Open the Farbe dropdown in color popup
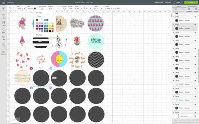The width and height of the screenshot is (199, 124). tap(45, 16)
